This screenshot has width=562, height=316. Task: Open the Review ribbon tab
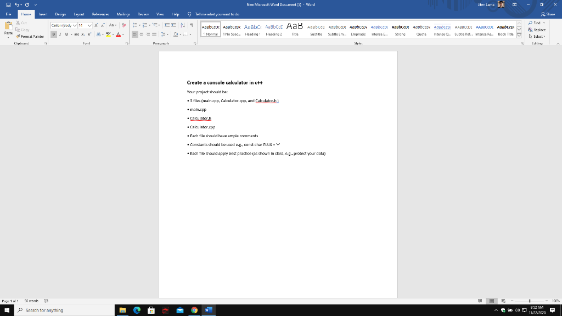pyautogui.click(x=144, y=14)
